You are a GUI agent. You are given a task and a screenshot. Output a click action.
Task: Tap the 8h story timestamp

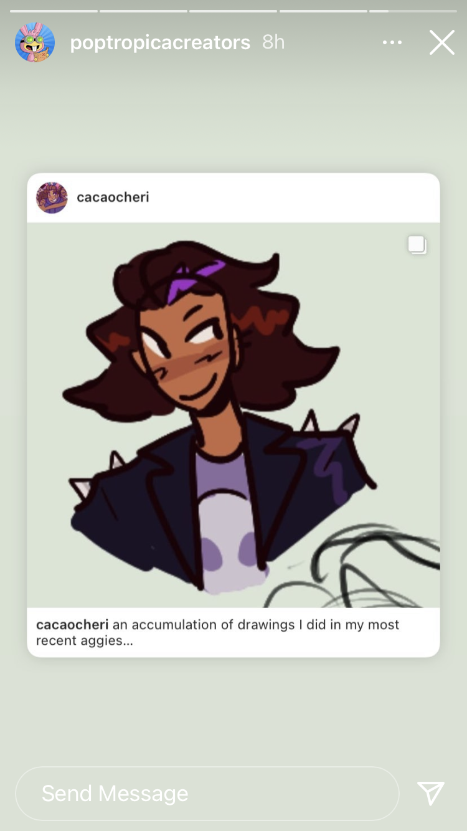[273, 42]
